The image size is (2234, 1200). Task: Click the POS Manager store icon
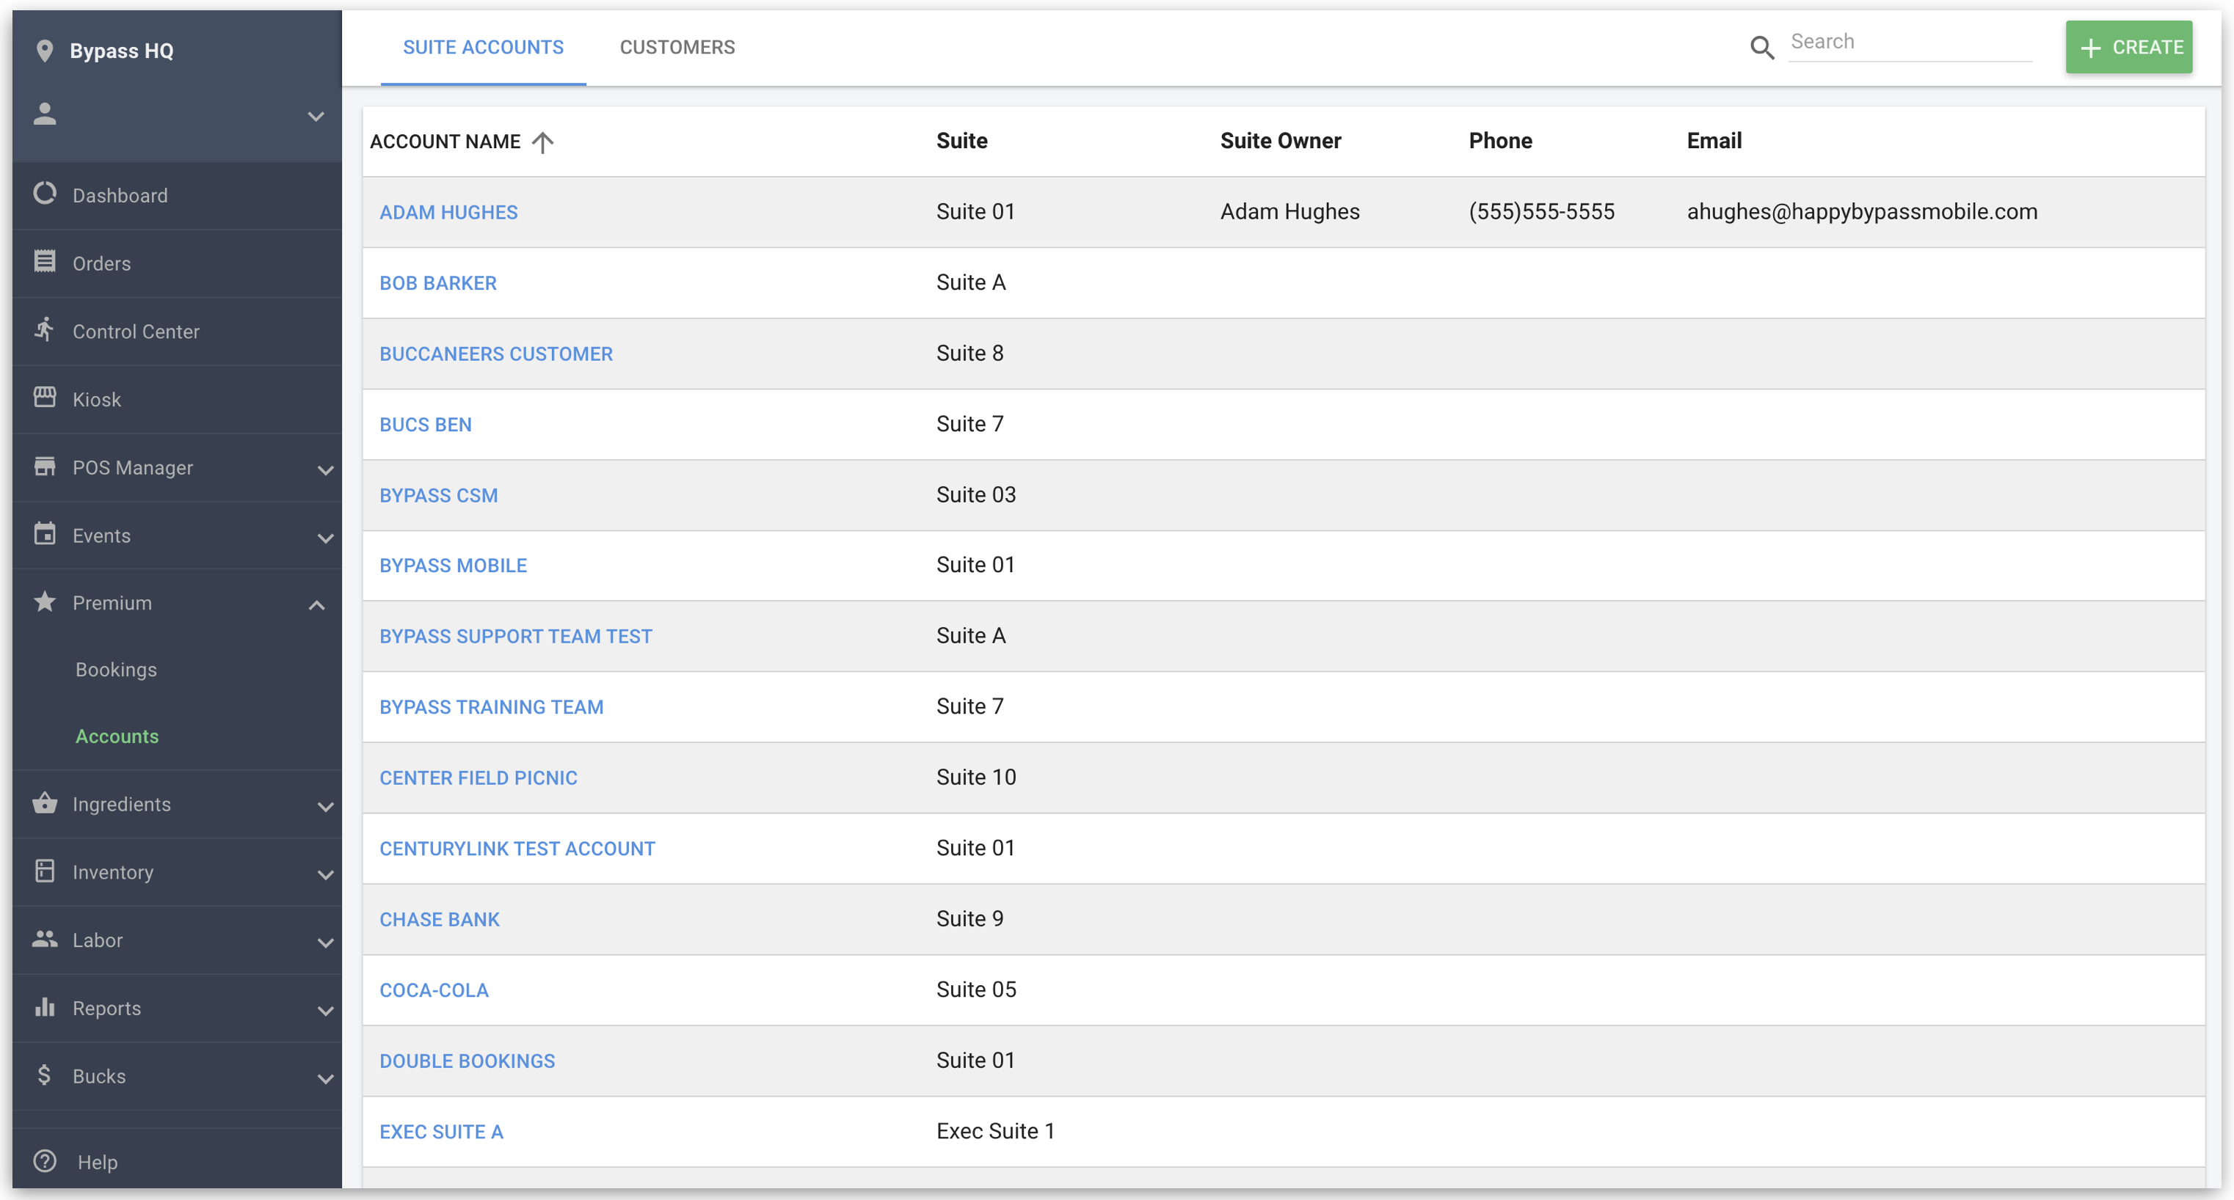pyautogui.click(x=45, y=466)
